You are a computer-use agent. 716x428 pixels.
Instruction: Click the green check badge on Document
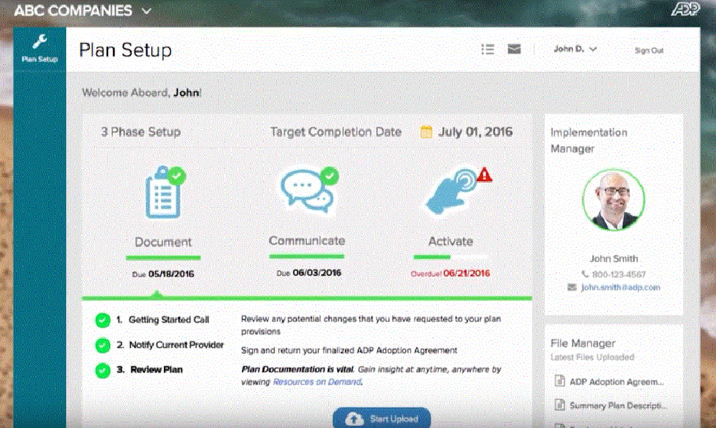[x=176, y=175]
